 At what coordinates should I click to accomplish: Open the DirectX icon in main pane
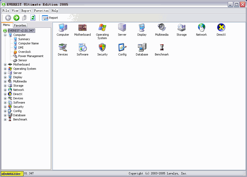[221, 27]
